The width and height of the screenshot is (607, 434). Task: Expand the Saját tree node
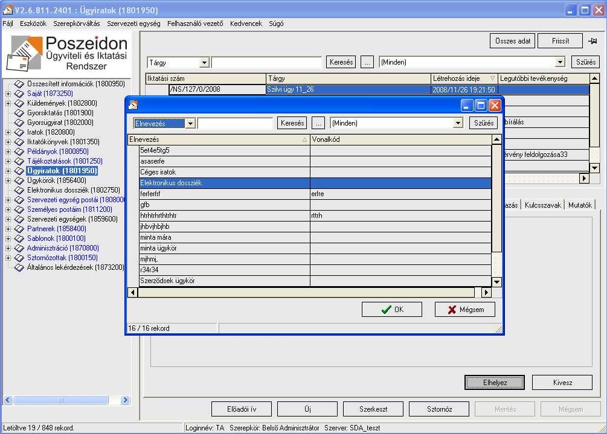point(8,94)
